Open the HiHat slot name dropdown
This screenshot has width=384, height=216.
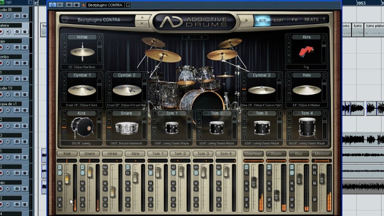pyautogui.click(x=82, y=37)
